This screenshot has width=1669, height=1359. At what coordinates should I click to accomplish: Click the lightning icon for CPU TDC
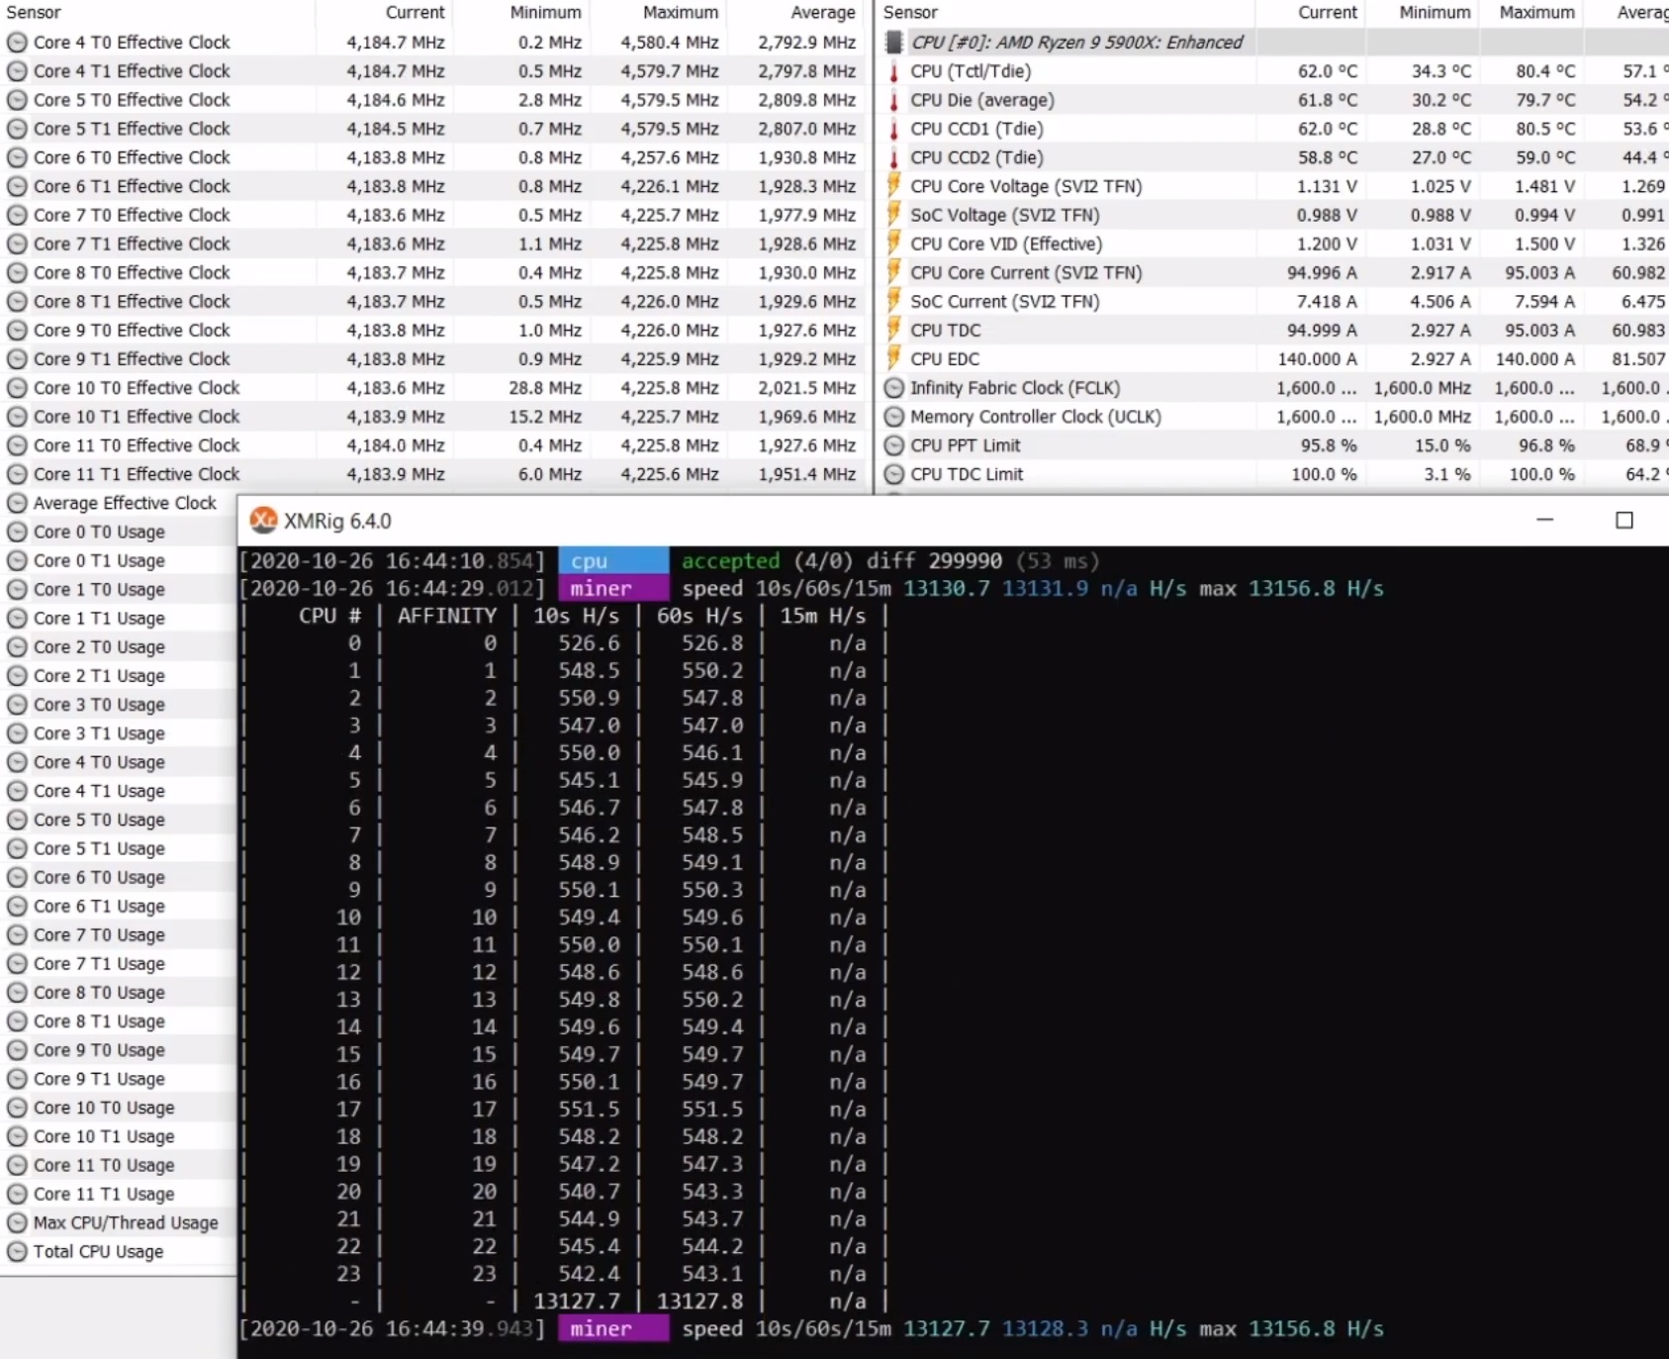(x=894, y=330)
